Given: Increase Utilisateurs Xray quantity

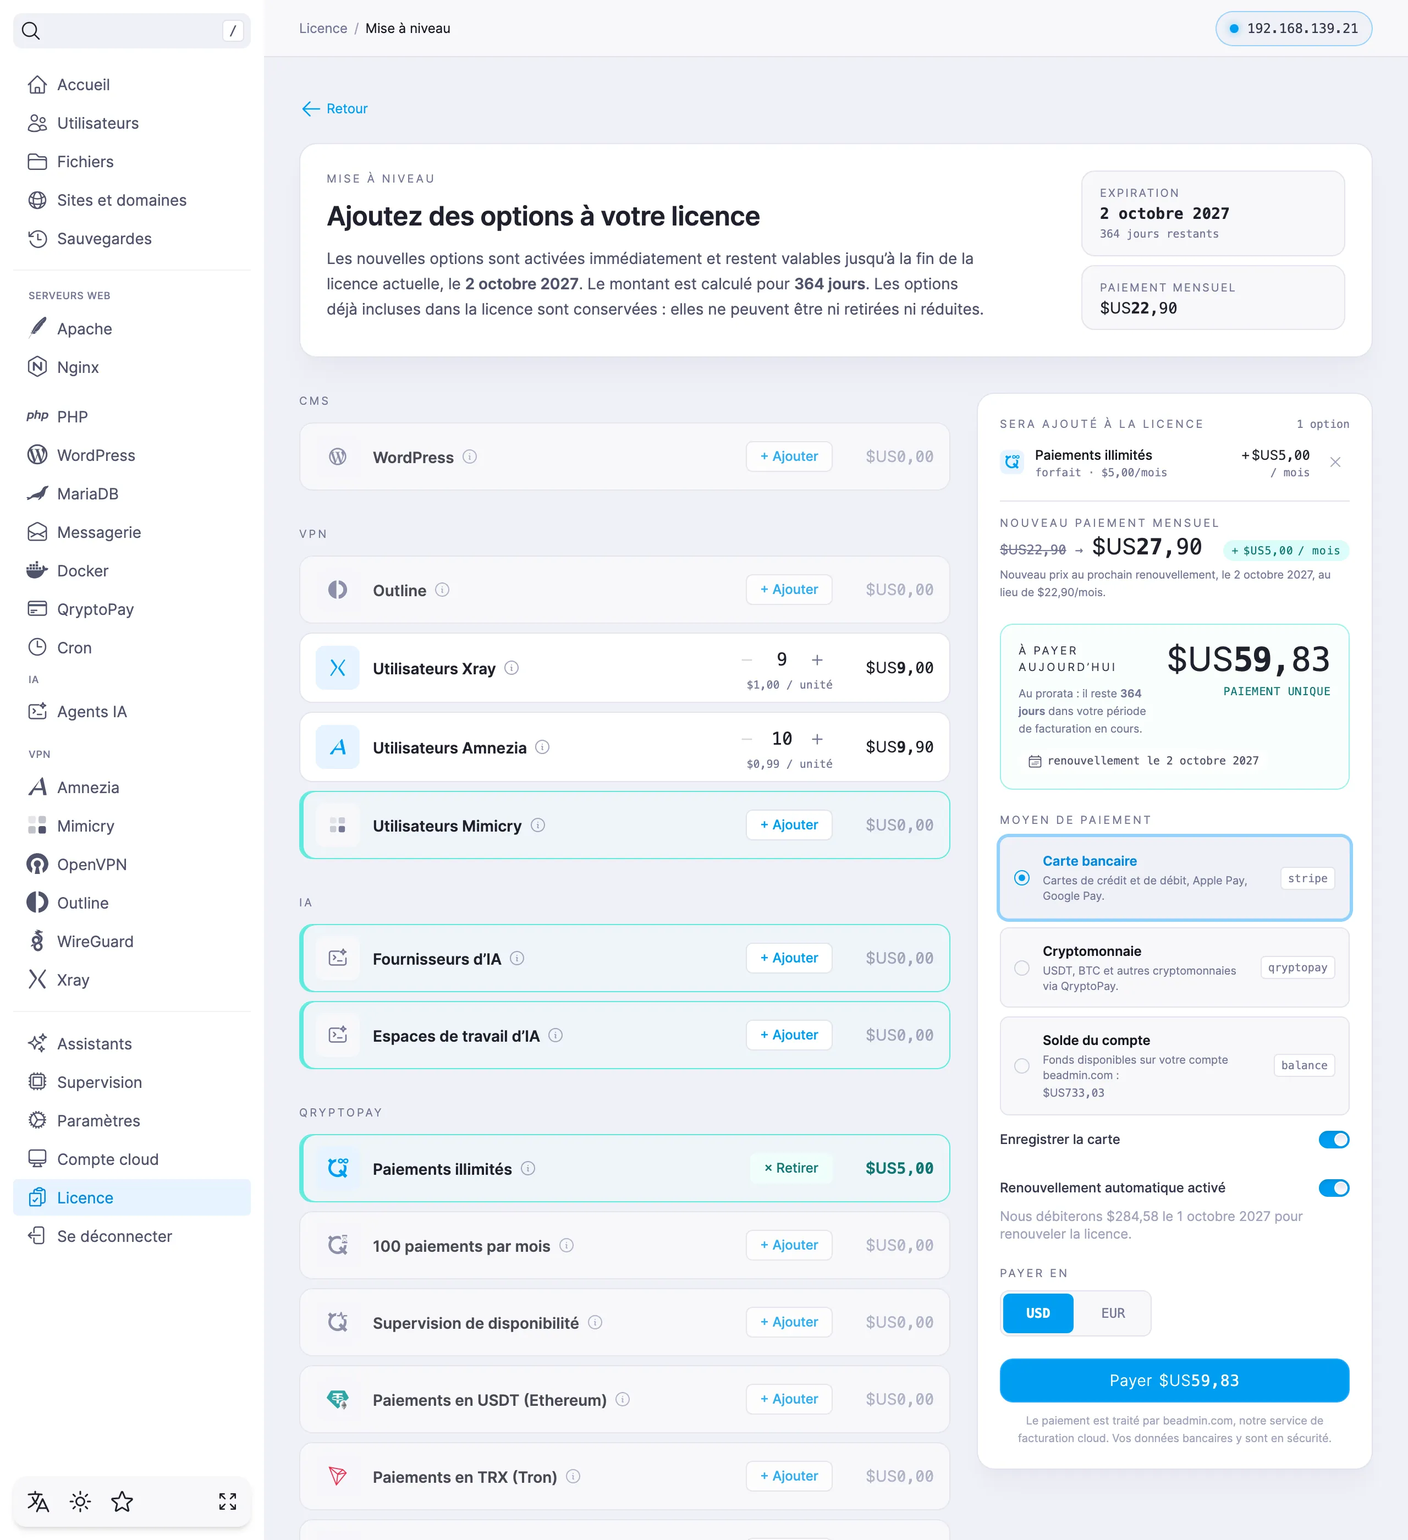Looking at the screenshot, I should pos(817,660).
